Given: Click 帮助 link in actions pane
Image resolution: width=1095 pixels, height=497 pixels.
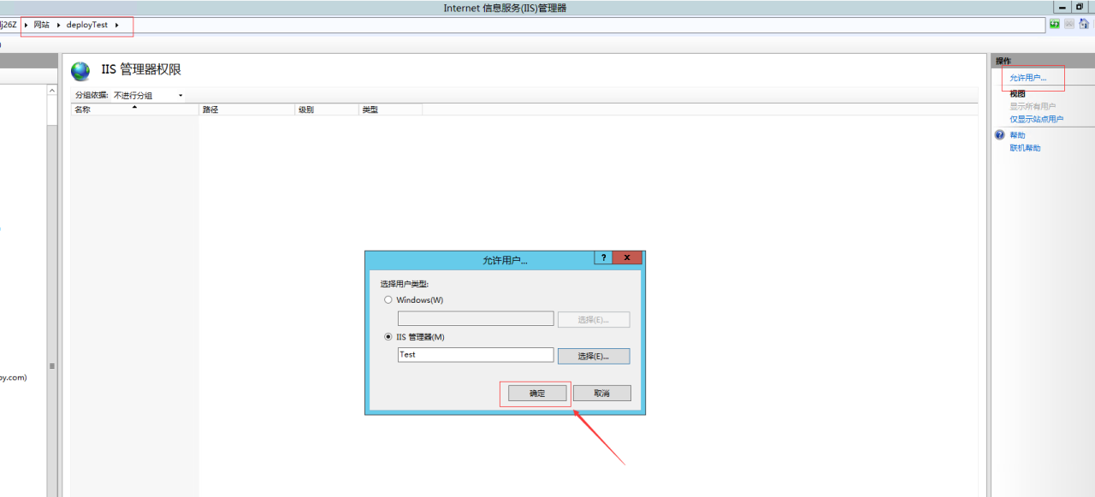Looking at the screenshot, I should (x=1017, y=135).
